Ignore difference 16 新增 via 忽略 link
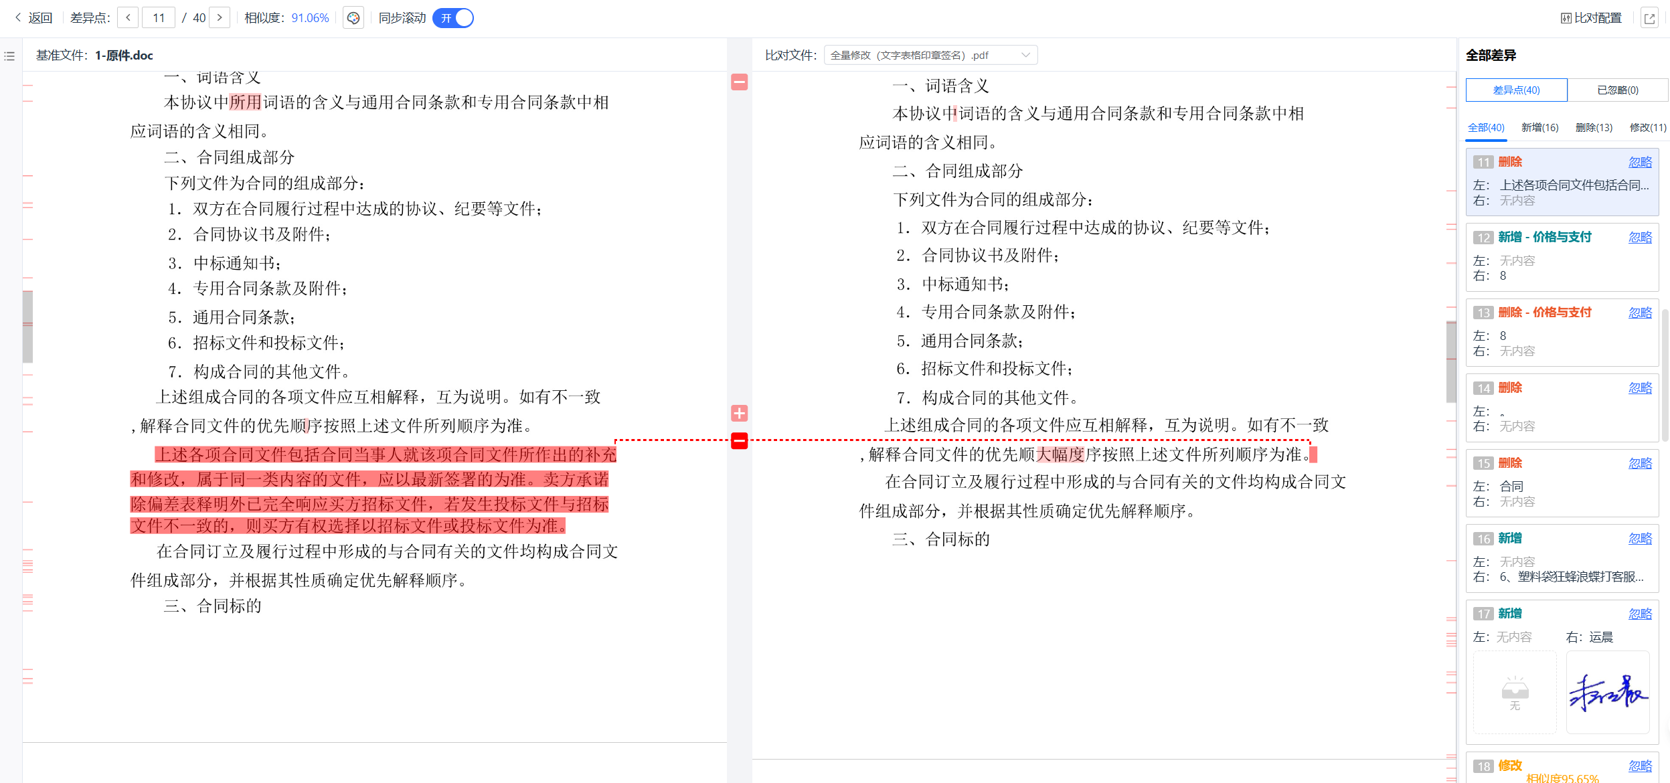Viewport: 1670px width, 783px height. (1640, 539)
